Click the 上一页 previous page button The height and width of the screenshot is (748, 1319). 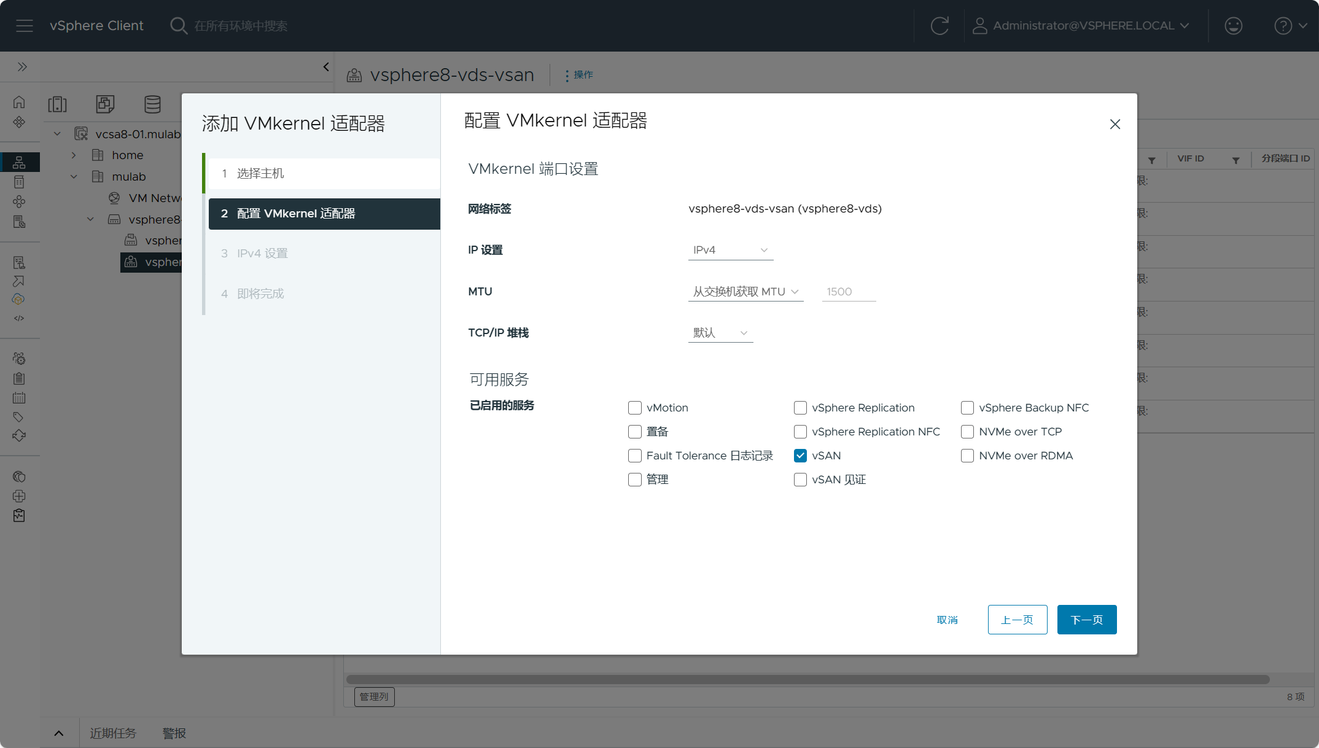click(1017, 620)
